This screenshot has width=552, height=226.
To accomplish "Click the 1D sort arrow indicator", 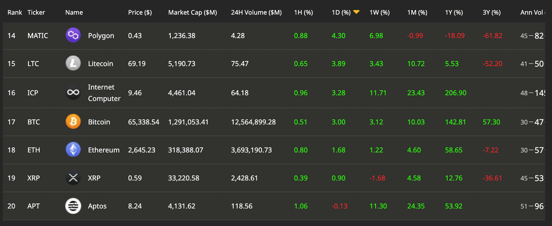I will click(x=356, y=12).
